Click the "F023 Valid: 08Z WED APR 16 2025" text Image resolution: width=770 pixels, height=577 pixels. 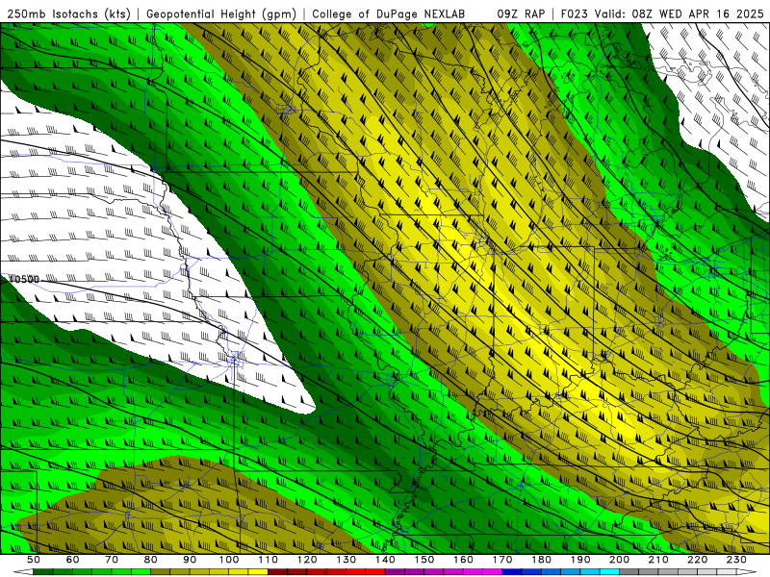[x=662, y=14]
